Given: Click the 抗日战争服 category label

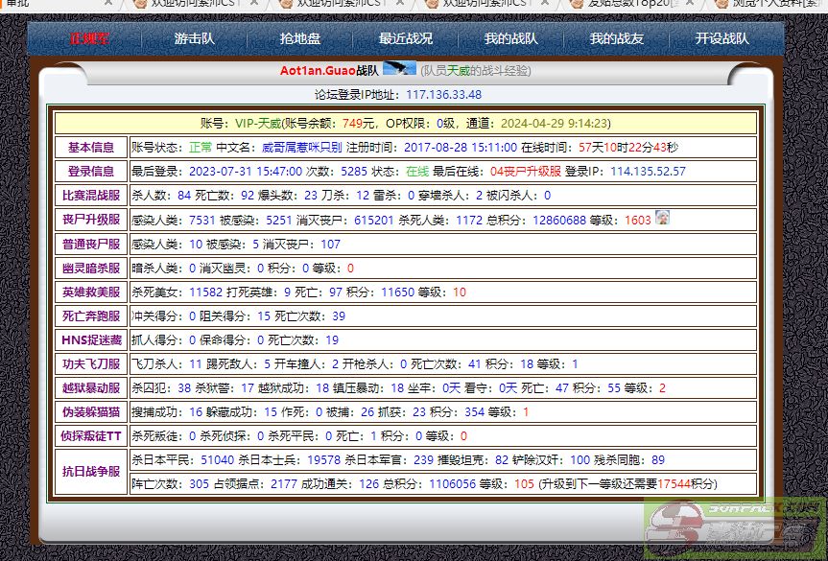Looking at the screenshot, I should click(x=91, y=472).
